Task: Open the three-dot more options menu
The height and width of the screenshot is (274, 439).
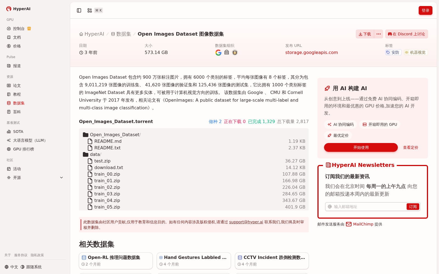Action: pyautogui.click(x=379, y=34)
